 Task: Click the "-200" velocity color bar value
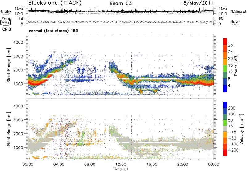(233, 150)
